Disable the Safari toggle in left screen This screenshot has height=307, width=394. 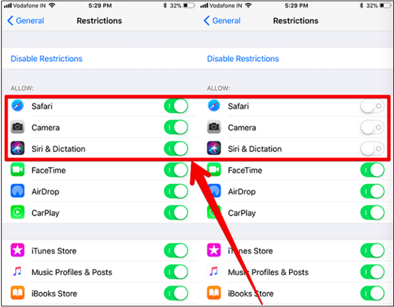[176, 106]
